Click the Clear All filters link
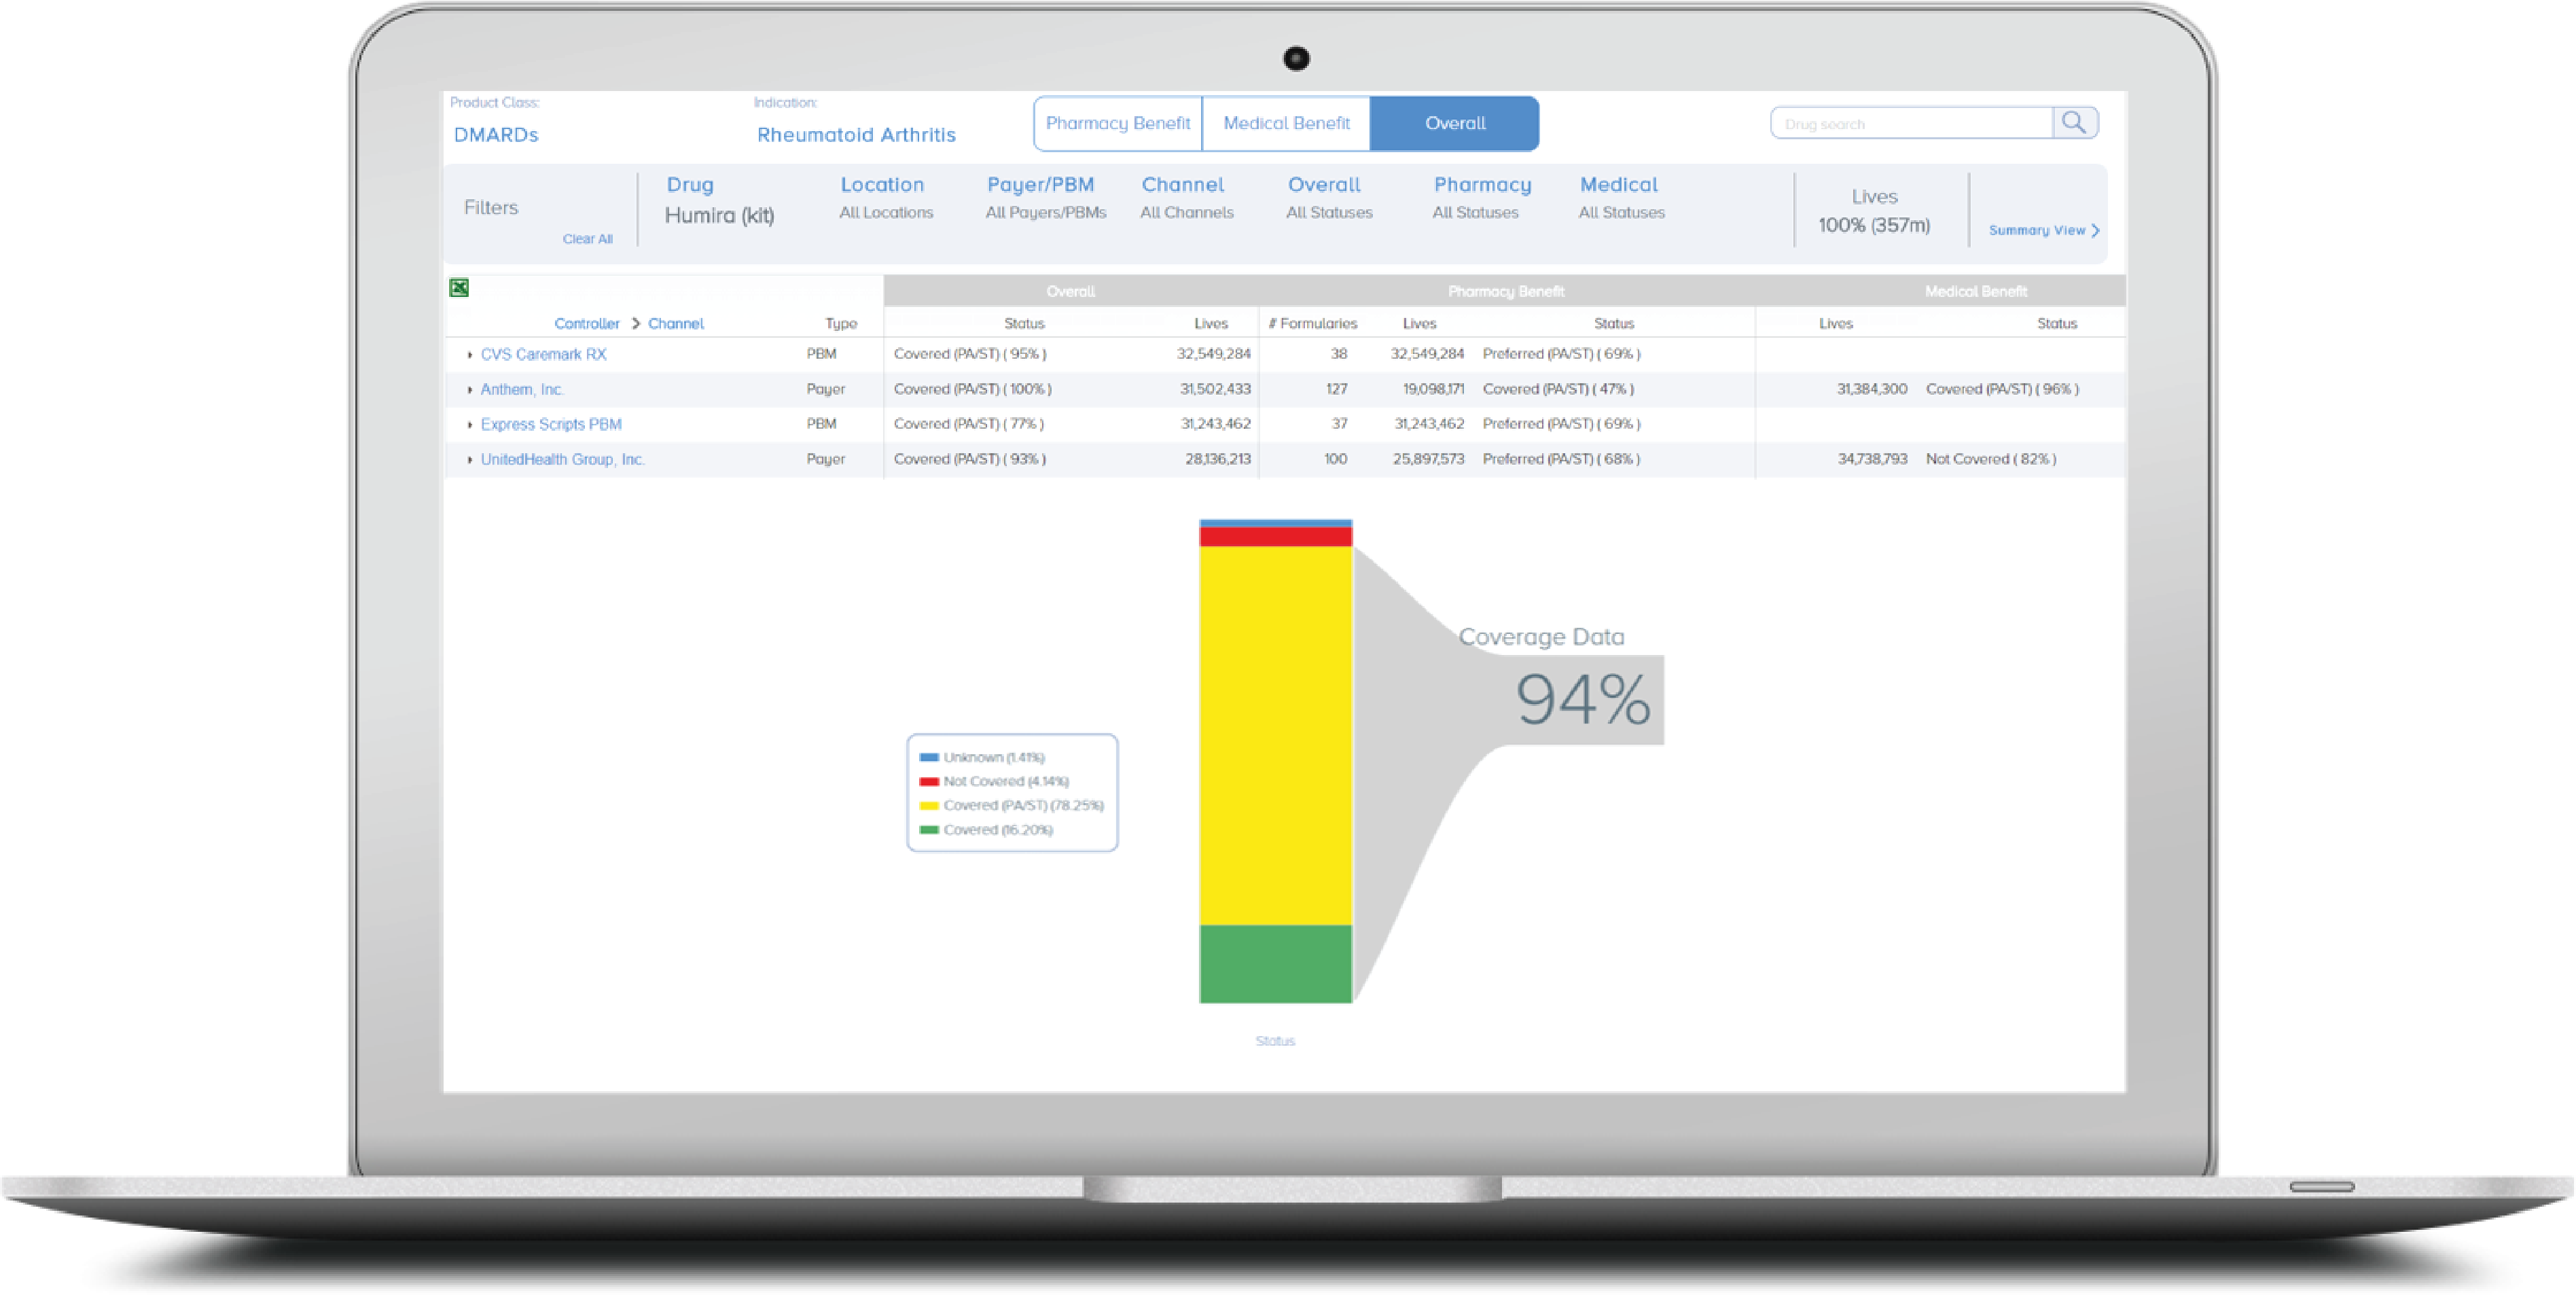 pyautogui.click(x=587, y=239)
